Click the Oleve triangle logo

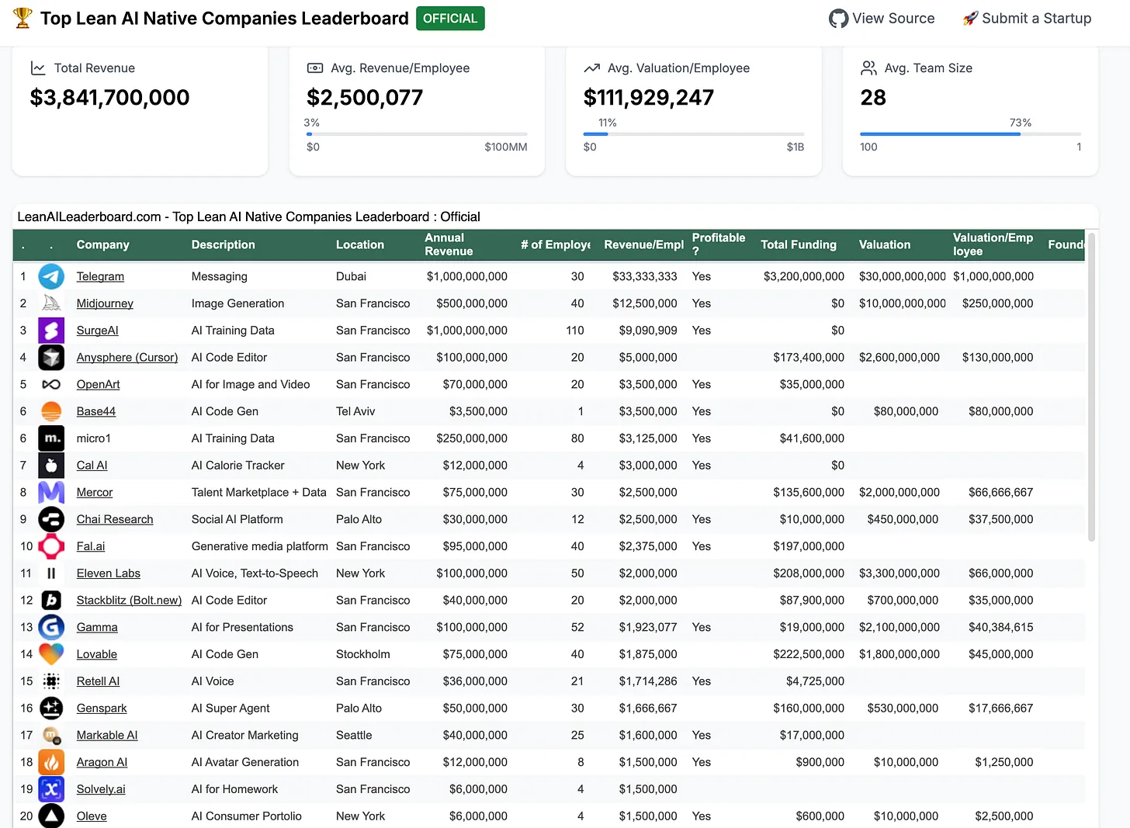pyautogui.click(x=51, y=816)
